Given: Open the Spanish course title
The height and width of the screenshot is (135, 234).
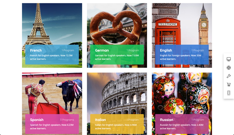Looking at the screenshot, I should coord(37,120).
